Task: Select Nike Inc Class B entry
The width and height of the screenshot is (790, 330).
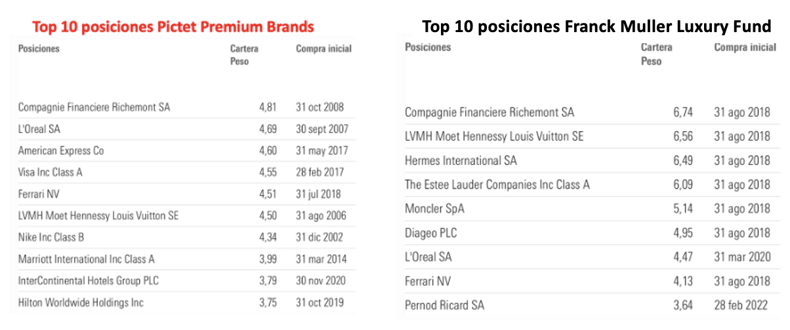Action: 51,237
